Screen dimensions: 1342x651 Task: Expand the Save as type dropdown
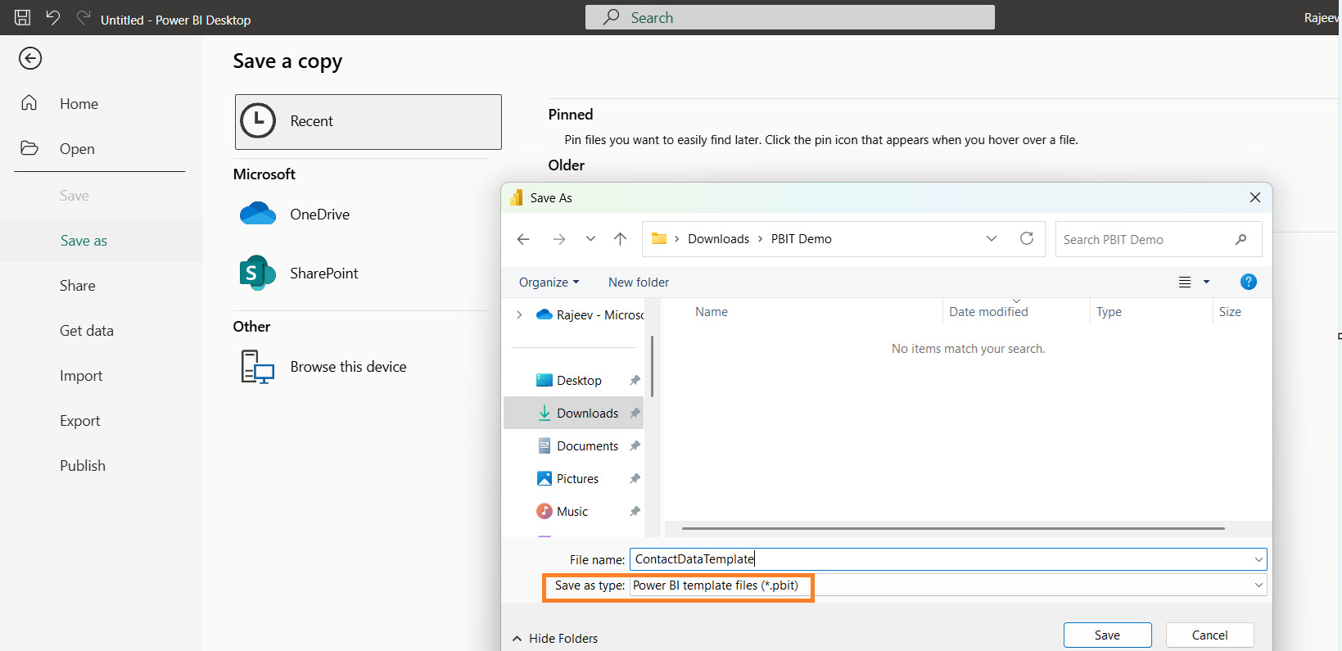pos(1258,585)
